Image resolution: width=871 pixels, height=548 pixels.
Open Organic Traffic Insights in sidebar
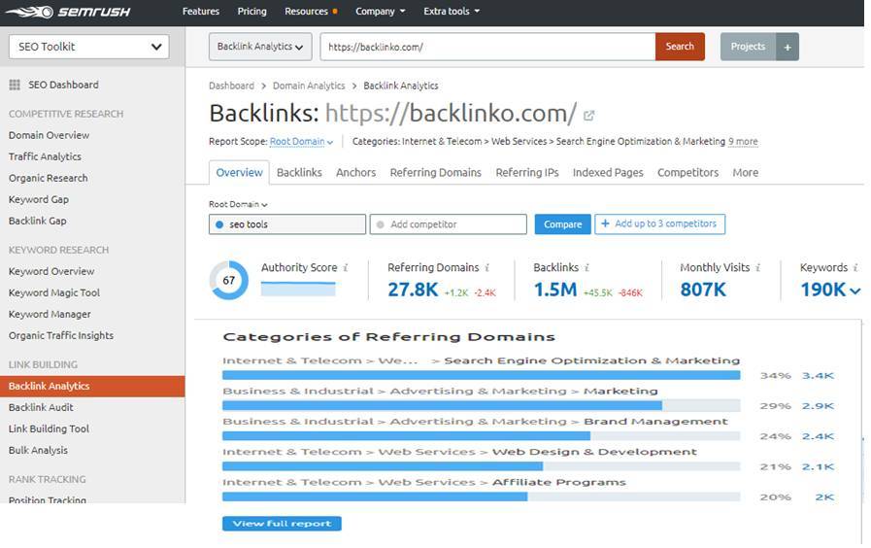click(x=61, y=335)
